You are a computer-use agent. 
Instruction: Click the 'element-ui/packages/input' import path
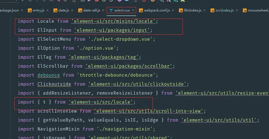pyautogui.click(x=112, y=30)
